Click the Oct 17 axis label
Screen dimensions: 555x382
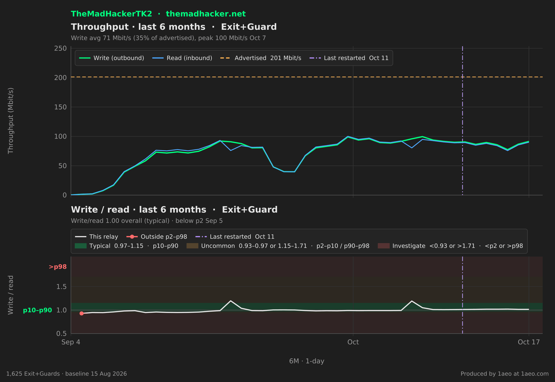pyautogui.click(x=529, y=342)
